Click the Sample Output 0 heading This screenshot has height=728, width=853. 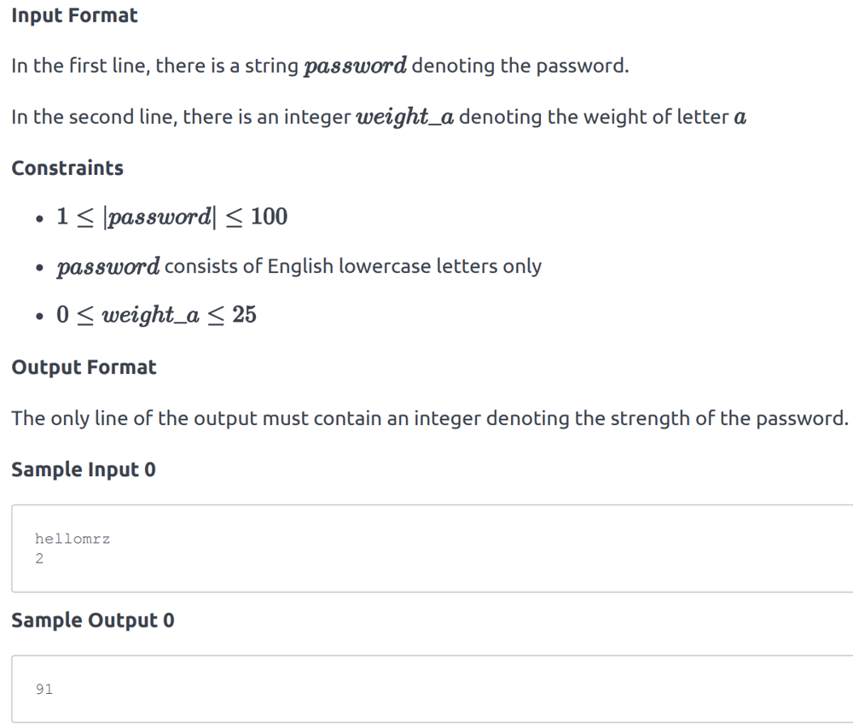[x=92, y=620]
